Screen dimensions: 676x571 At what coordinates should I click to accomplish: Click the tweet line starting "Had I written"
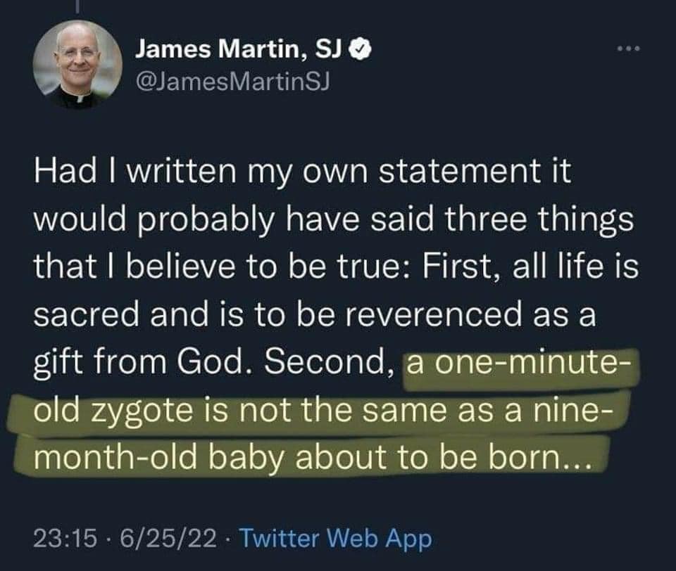point(302,174)
